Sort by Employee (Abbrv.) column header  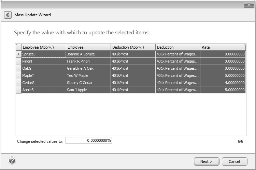43,47
